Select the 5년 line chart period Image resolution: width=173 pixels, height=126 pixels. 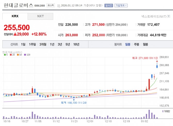[x=68, y=44]
